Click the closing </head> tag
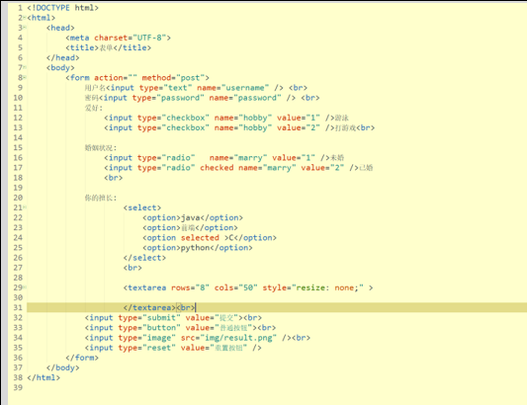This screenshot has width=527, height=405. (x=63, y=57)
